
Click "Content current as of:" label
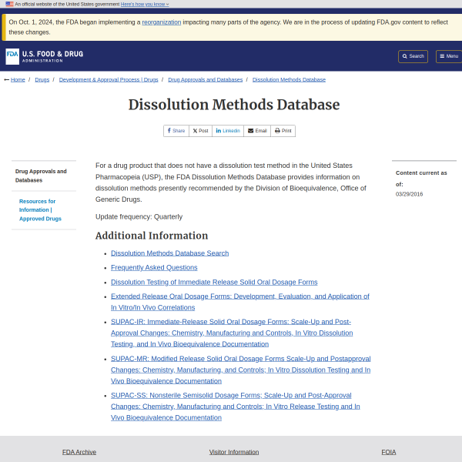coord(421,179)
